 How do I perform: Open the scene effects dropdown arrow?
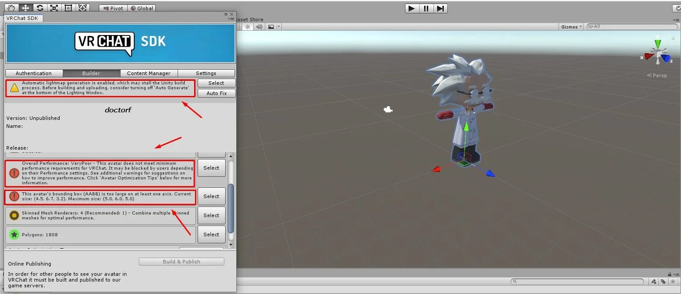279,27
